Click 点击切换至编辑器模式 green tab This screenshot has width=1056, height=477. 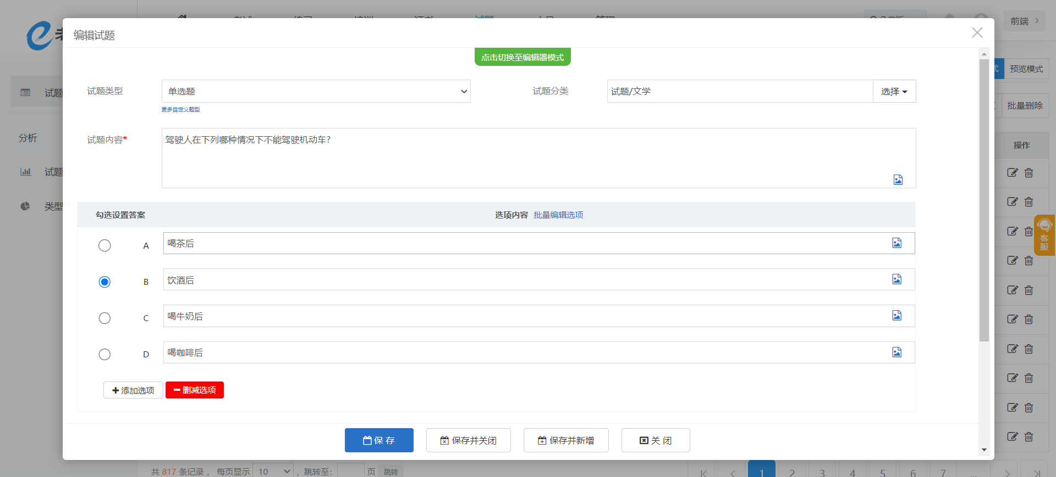(522, 57)
